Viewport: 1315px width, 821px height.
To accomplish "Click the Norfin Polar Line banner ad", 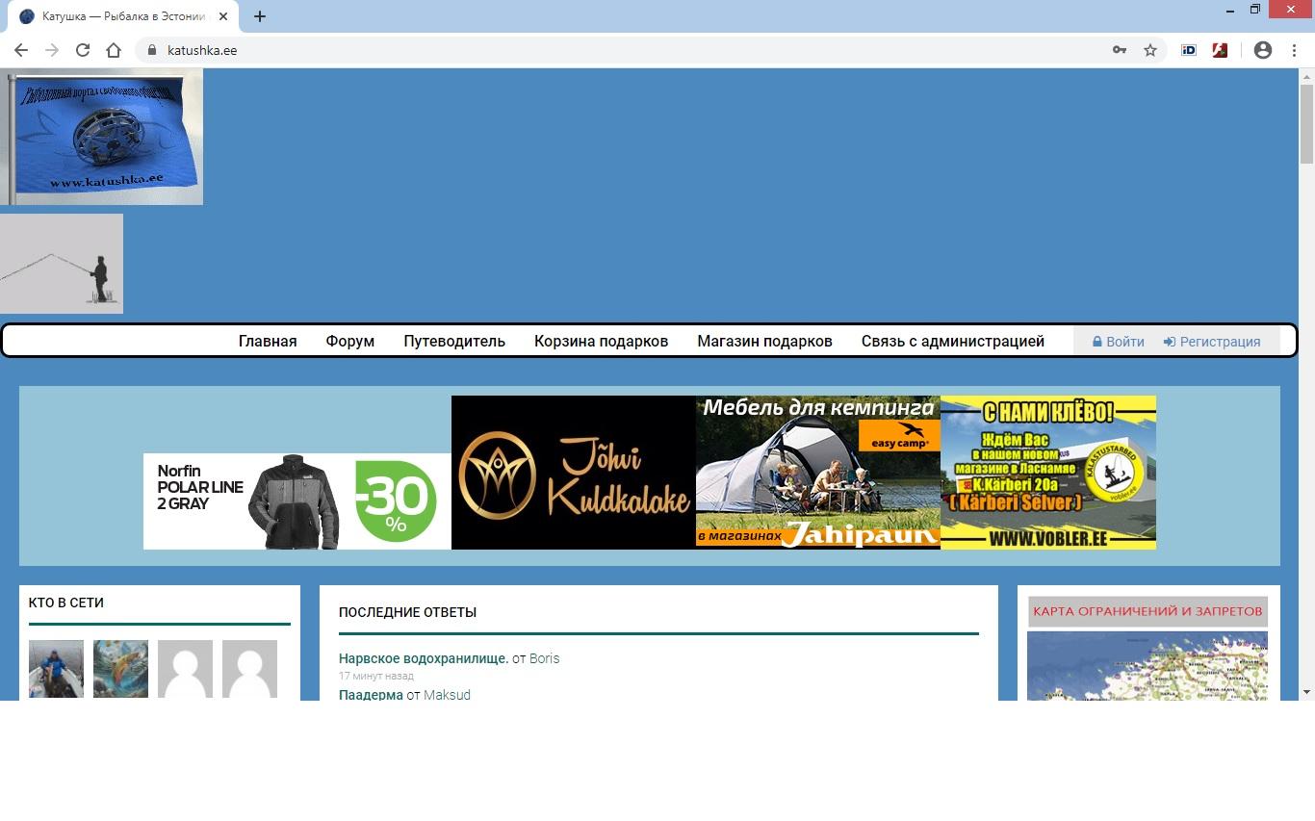I will [x=297, y=500].
